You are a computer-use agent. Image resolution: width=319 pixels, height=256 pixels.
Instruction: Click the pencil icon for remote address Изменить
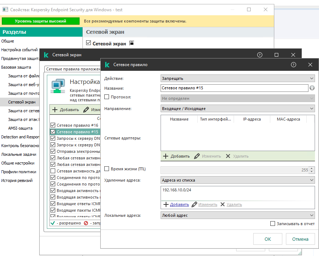coord(194,204)
